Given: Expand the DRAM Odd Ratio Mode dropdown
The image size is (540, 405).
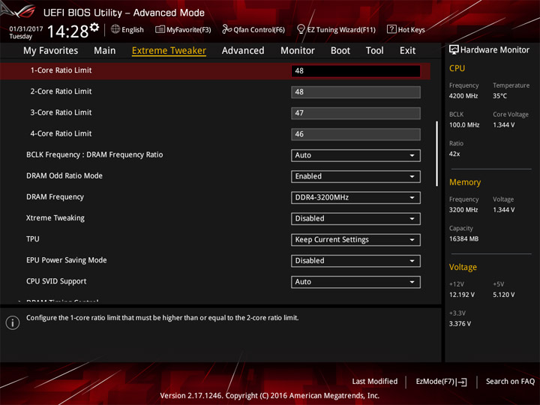Looking at the screenshot, I should click(355, 176).
